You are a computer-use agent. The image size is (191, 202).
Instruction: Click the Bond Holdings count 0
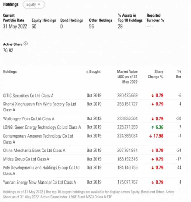pyautogui.click(x=62, y=27)
